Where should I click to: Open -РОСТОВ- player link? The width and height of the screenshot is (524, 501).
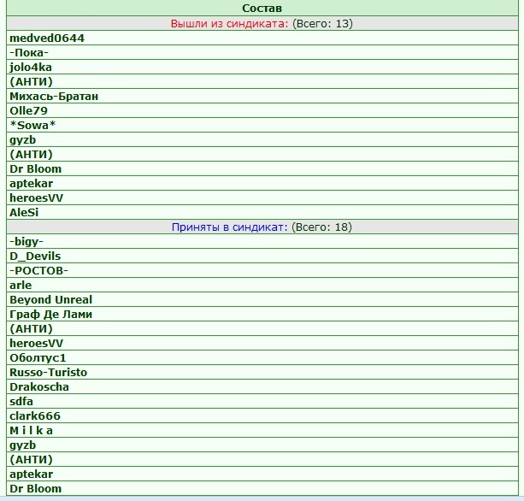(x=38, y=271)
